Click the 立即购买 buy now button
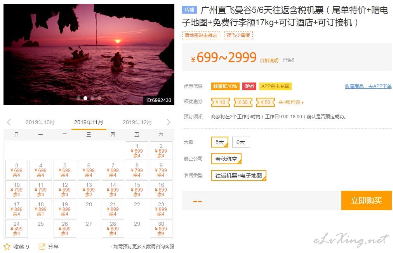This screenshot has width=393, height=253. [x=367, y=200]
